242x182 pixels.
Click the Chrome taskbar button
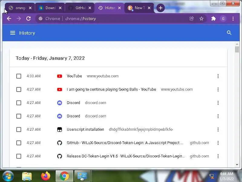[x=64, y=176]
